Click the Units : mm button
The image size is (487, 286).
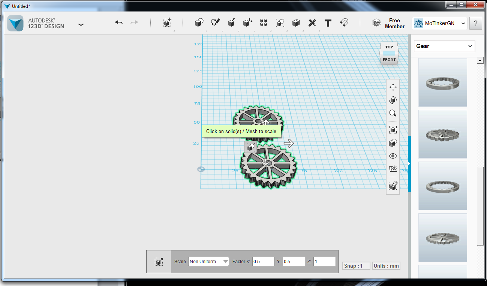tap(386, 266)
